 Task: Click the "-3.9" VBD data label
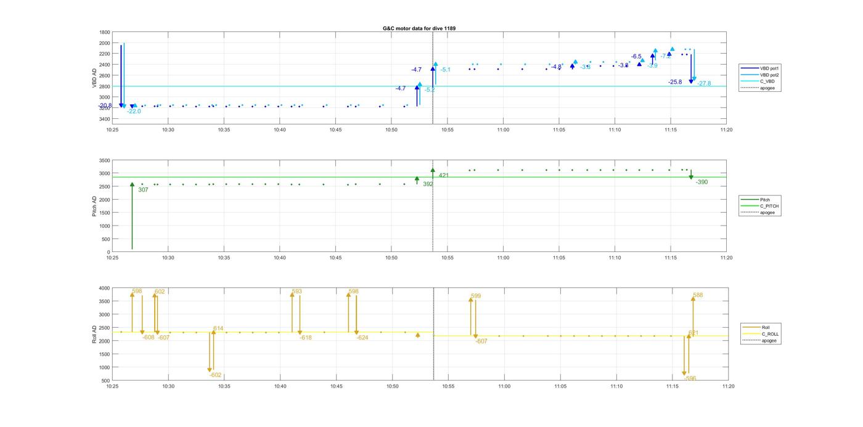point(652,66)
